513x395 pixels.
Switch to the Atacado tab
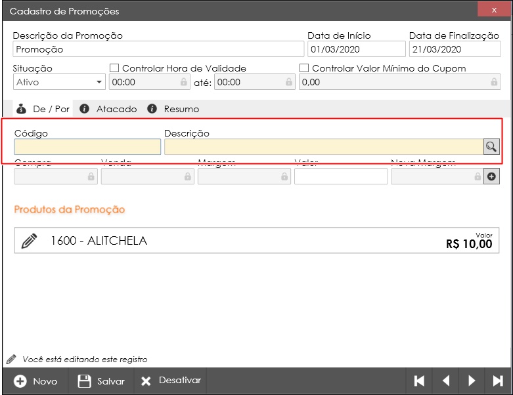pyautogui.click(x=108, y=109)
